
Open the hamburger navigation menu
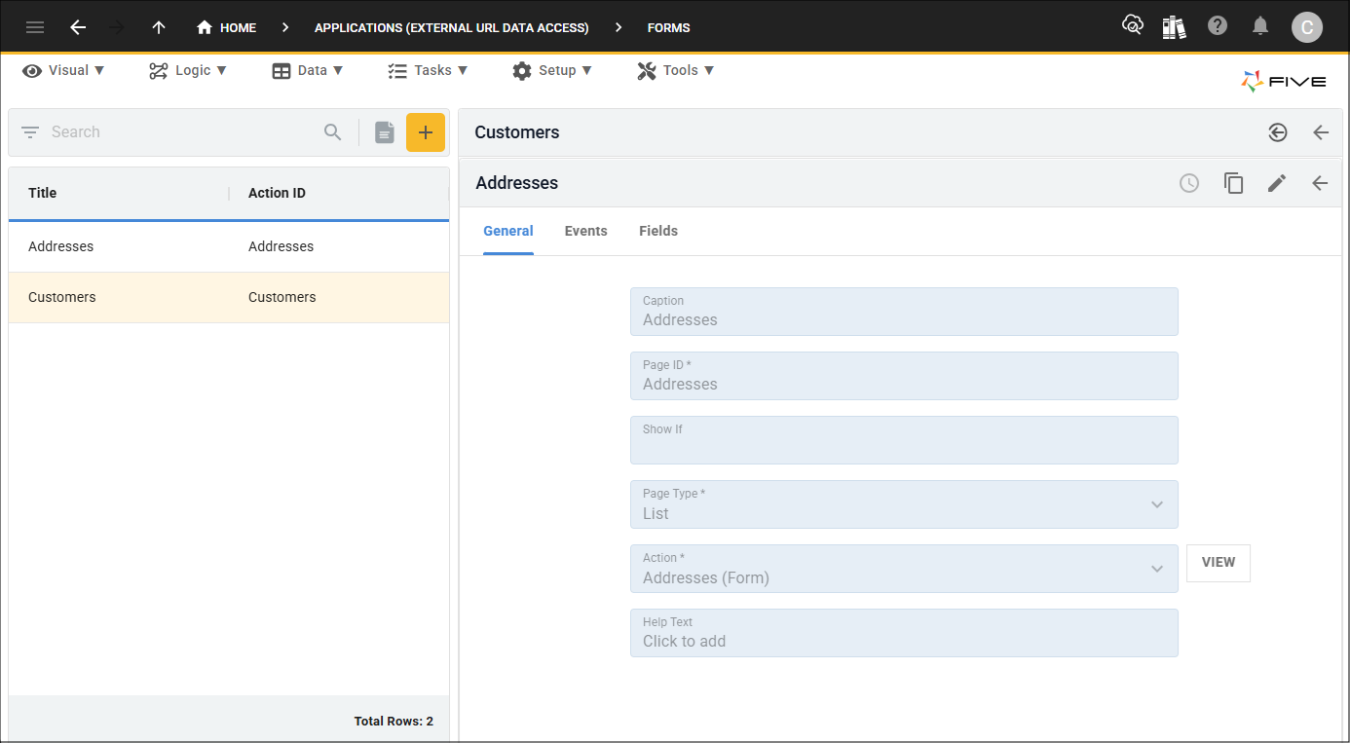pyautogui.click(x=35, y=27)
